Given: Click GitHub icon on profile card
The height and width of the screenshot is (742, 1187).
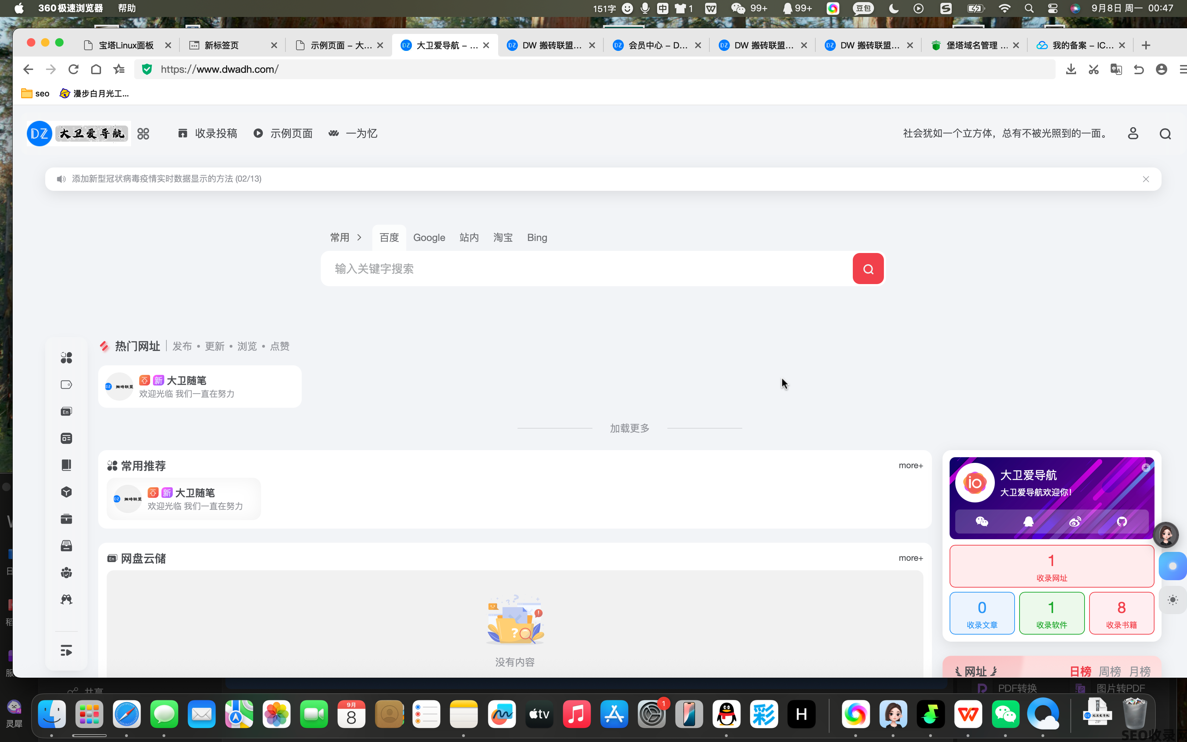Looking at the screenshot, I should tap(1122, 522).
